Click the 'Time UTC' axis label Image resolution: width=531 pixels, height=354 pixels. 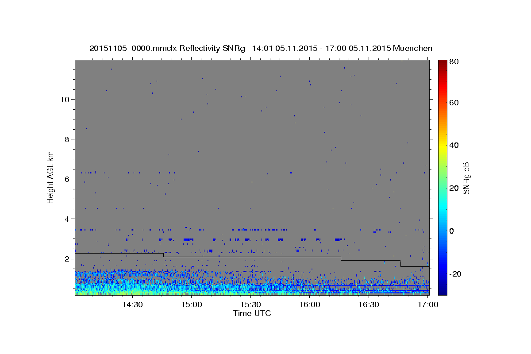252,313
